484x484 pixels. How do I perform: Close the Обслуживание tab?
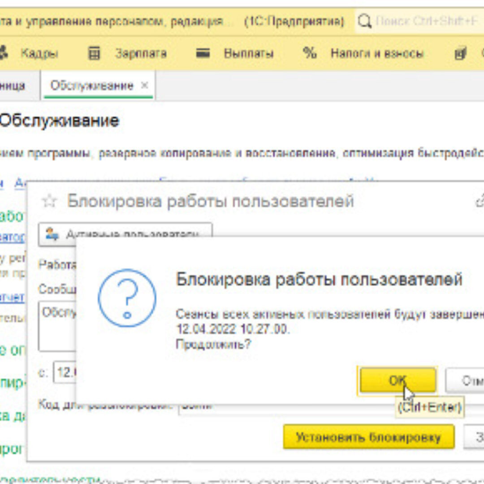[144, 85]
